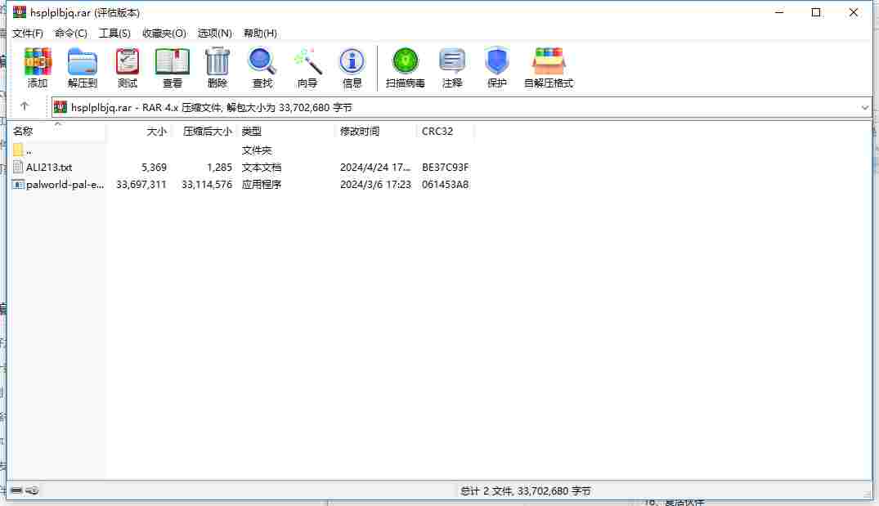Sort by 修改时间 column header
Viewport: 879px width, 506px height.
point(375,131)
